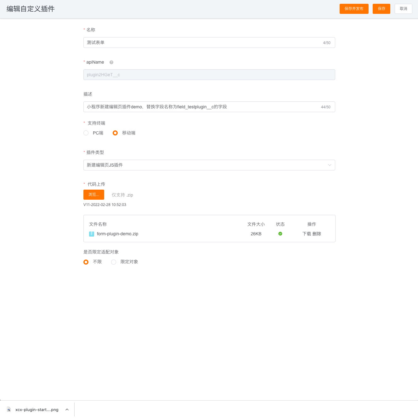The height and width of the screenshot is (418, 418).
Task: Click the 4/50 character counter
Action: pyautogui.click(x=327, y=43)
